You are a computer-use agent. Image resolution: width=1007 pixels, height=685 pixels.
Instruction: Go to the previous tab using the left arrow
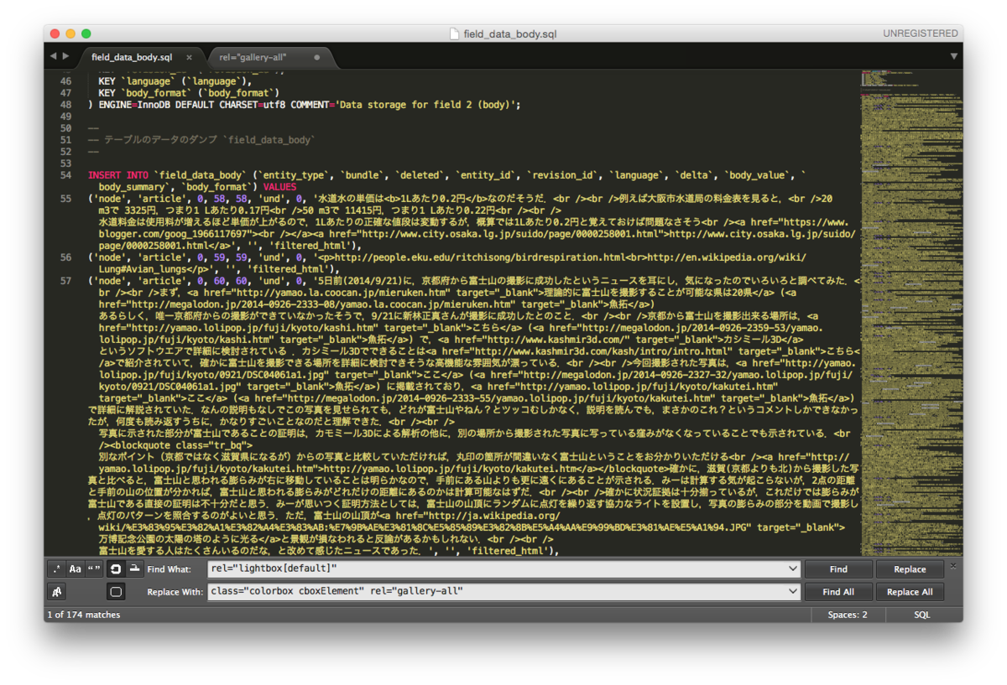pos(53,56)
